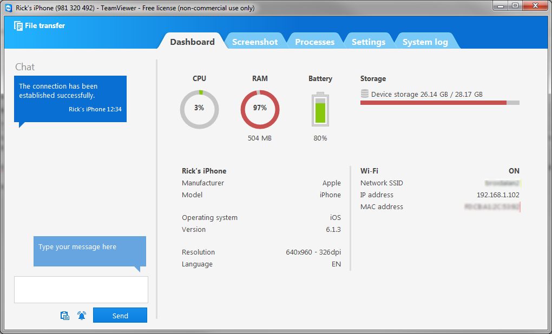Click the RAM 97% usage gauge
Screen dimensions: 552x334
(x=260, y=109)
